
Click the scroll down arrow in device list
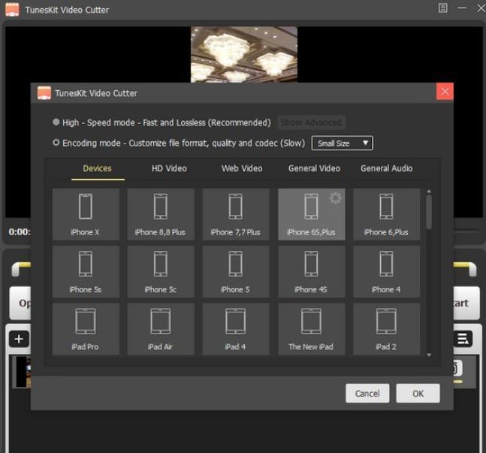429,355
